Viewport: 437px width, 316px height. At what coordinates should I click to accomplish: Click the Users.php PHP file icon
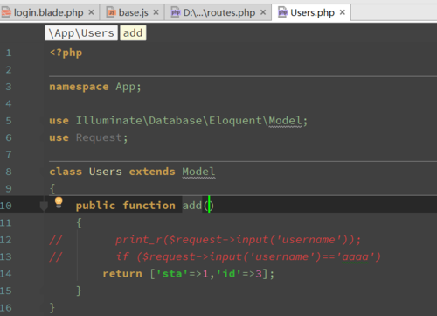[283, 12]
